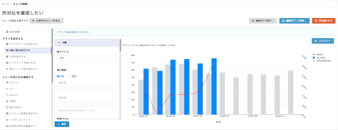The image size is (338, 130).
Task: Click the swap-arrows icon beside X軸/Y軸を設定する
Action: [x=7, y=50]
